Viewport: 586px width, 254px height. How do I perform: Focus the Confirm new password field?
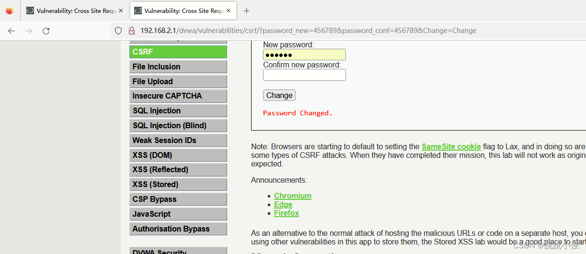tap(304, 75)
